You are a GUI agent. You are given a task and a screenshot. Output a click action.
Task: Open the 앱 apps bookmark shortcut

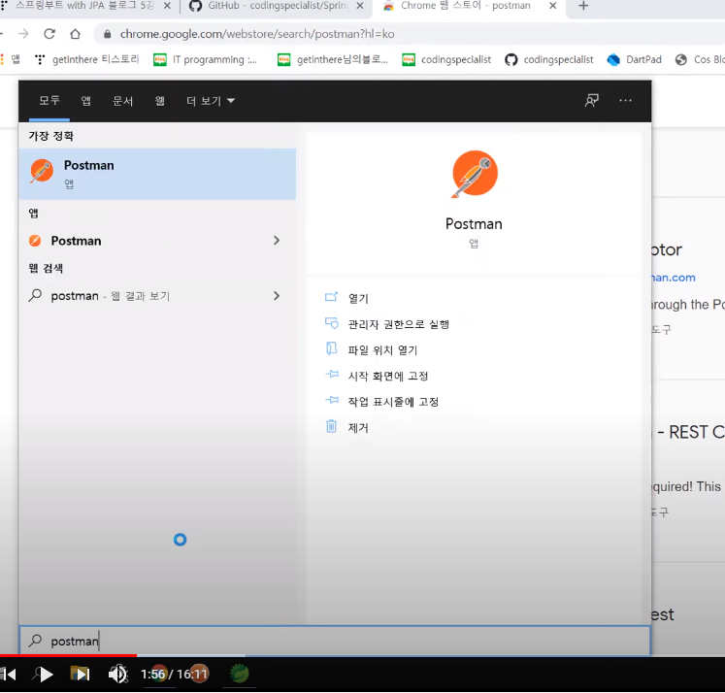pos(11,59)
